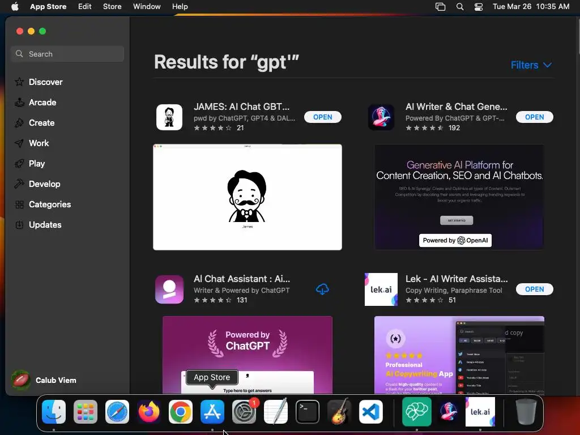Open System Settings from the Dock
The width and height of the screenshot is (580, 435).
click(x=244, y=412)
